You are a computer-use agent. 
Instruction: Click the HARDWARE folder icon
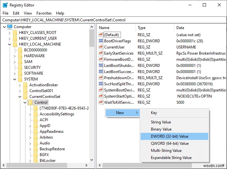point(20,56)
